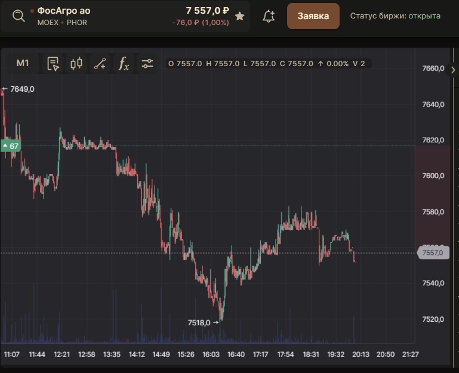Click the ФосАгро ао instrument name
Viewport: 459px width, 373px height.
[64, 11]
